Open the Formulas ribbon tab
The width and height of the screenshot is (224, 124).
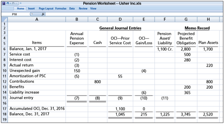[x=61, y=9]
